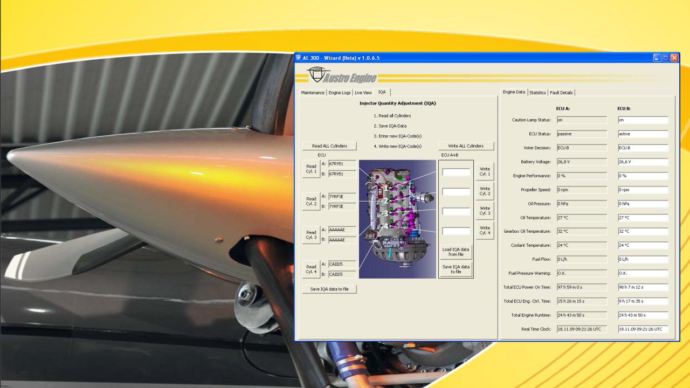Screen dimensions: 690x388
Task: Click ECU A battery voltage 26,8 V
Action: coord(582,162)
